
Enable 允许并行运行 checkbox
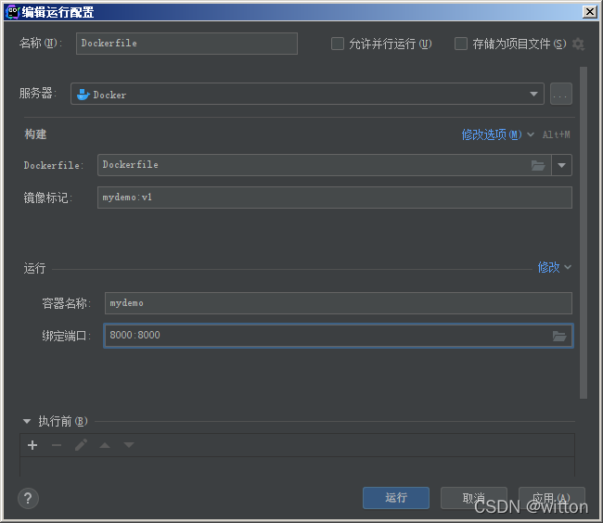338,44
